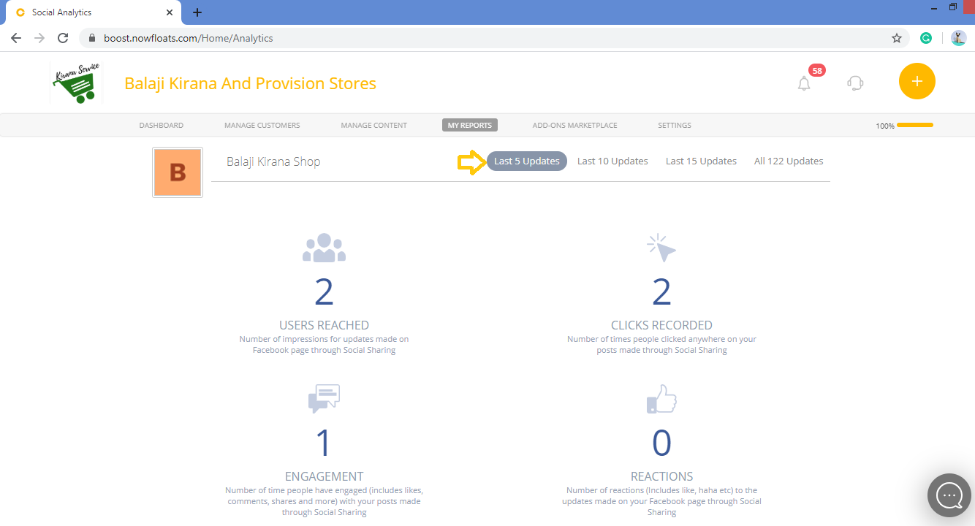This screenshot has height=526, width=975.
Task: Click the store name Balaji Kirana And Provision Stores
Action: coord(250,83)
